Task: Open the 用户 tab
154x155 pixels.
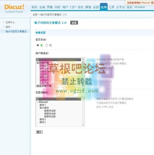Action: (x=65, y=7)
